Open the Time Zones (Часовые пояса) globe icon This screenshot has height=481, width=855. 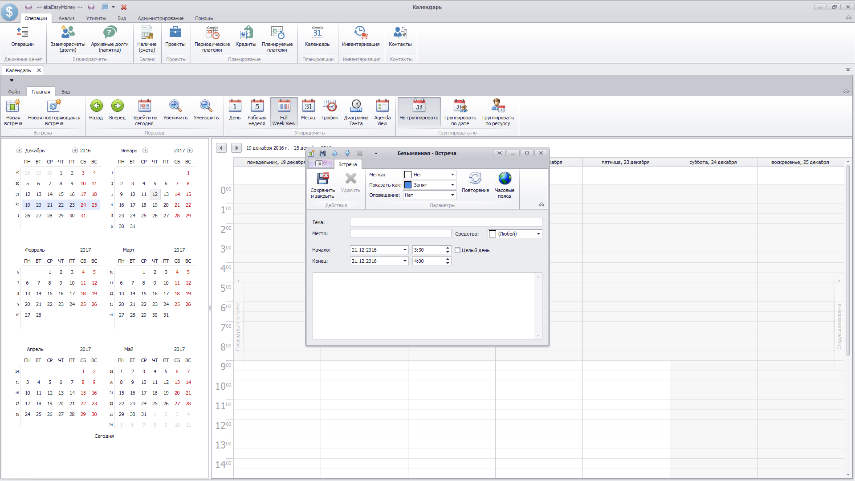pyautogui.click(x=505, y=179)
